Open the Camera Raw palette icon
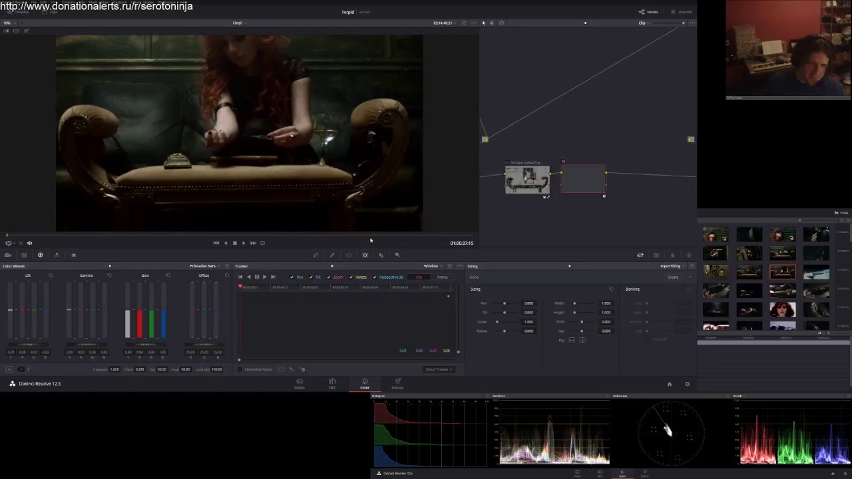 point(8,255)
